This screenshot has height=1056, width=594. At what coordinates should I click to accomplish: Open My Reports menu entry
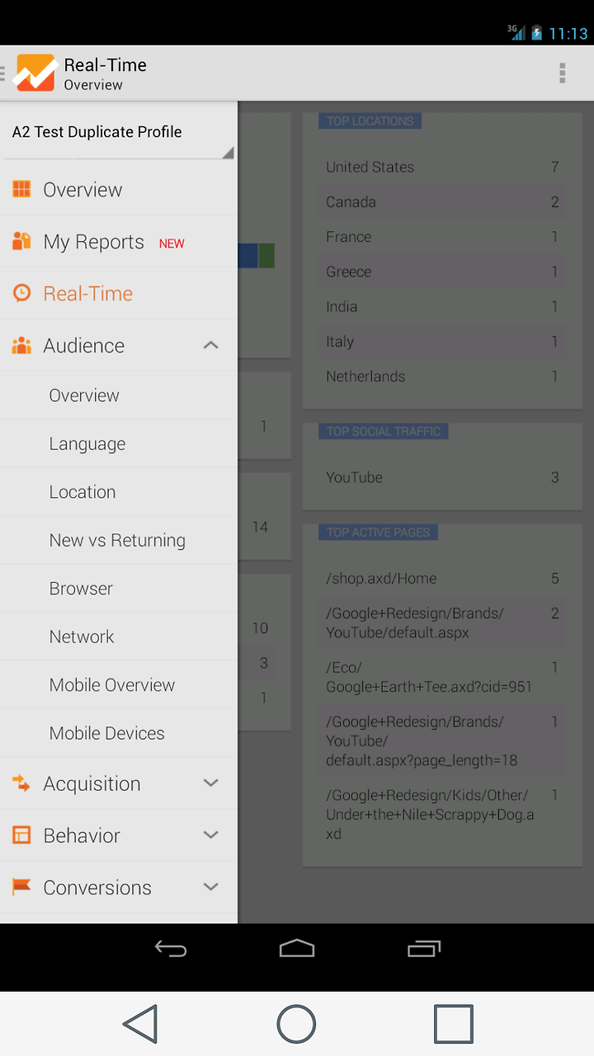(119, 241)
